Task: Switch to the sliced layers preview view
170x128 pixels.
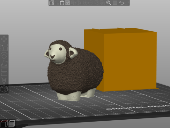Action: coord(12,124)
